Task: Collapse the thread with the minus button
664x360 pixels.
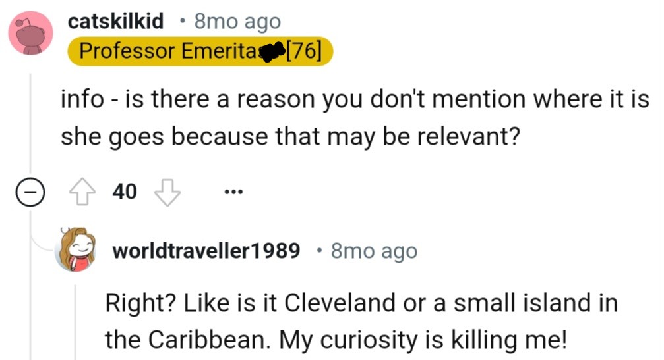Action: pyautogui.click(x=30, y=193)
